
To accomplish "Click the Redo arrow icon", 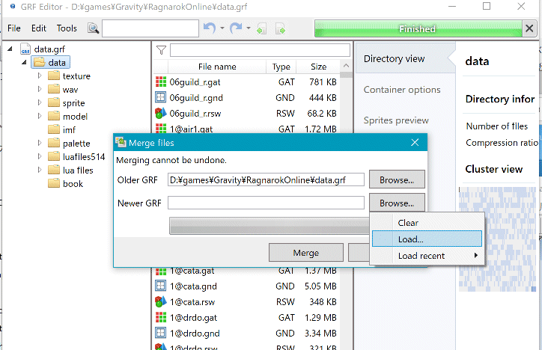I will [236, 28].
